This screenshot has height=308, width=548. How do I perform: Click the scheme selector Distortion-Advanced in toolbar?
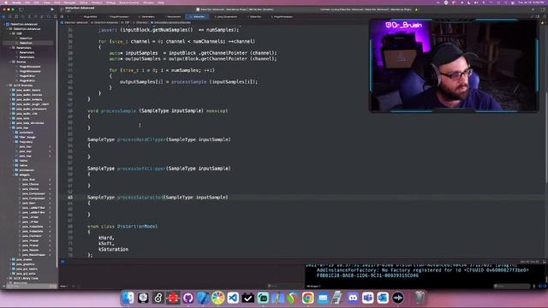(x=79, y=8)
